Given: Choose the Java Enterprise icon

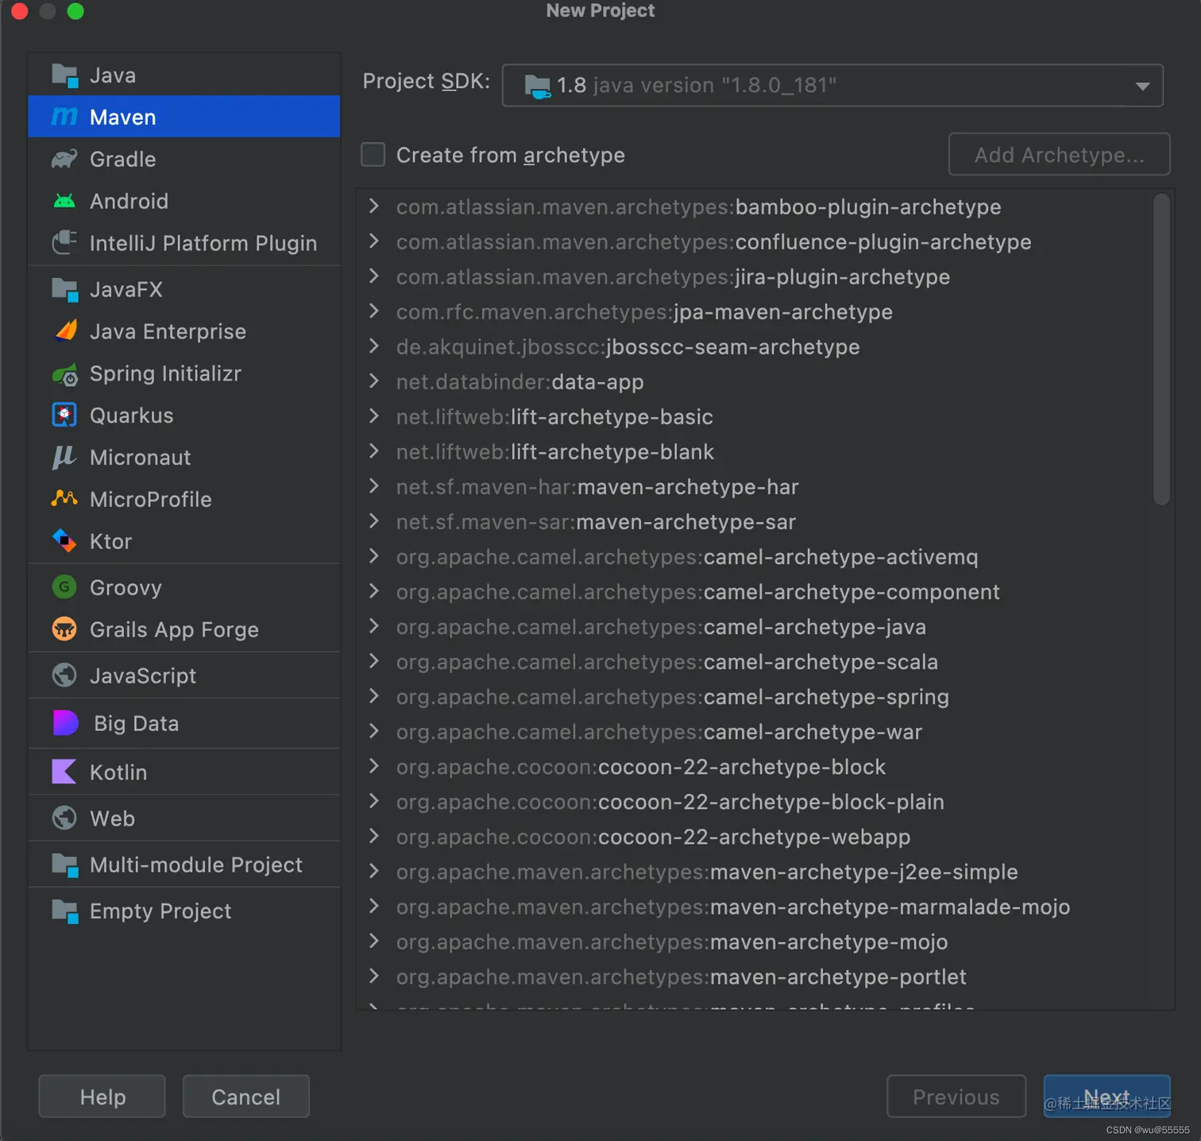Looking at the screenshot, I should (x=66, y=331).
